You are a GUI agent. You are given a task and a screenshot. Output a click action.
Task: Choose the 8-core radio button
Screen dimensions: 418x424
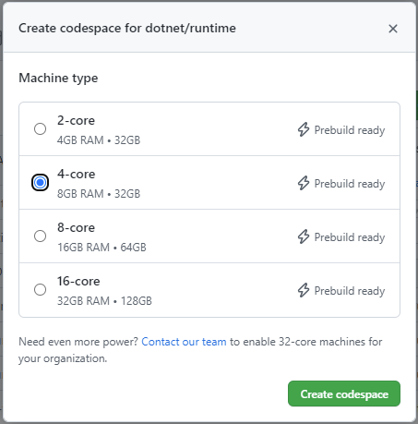40,236
